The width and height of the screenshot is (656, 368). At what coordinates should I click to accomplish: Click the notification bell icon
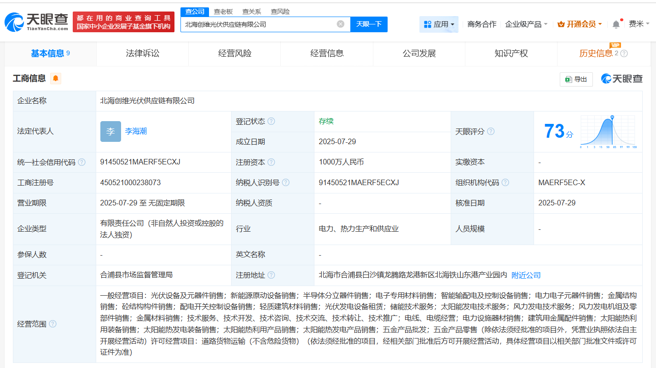(x=616, y=24)
